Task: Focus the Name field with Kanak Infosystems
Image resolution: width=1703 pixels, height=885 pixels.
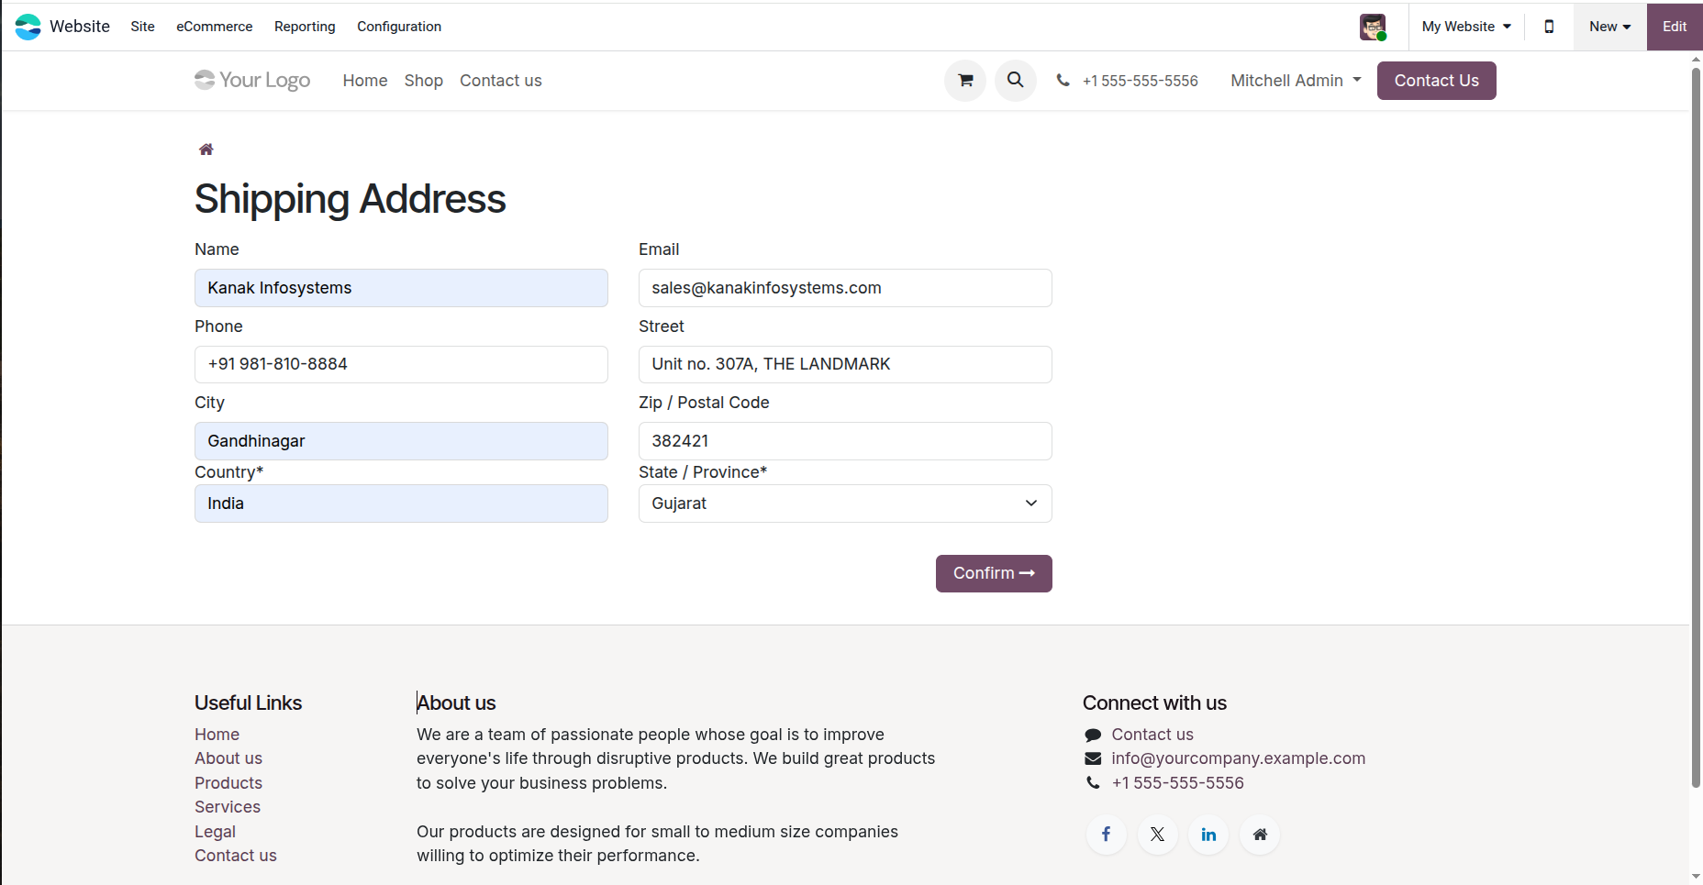Action: (401, 288)
